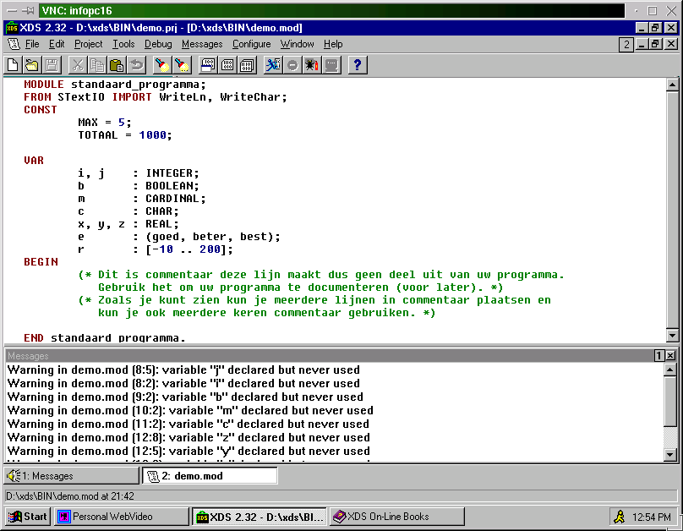Click the Messages pane scroll up arrow

point(670,370)
